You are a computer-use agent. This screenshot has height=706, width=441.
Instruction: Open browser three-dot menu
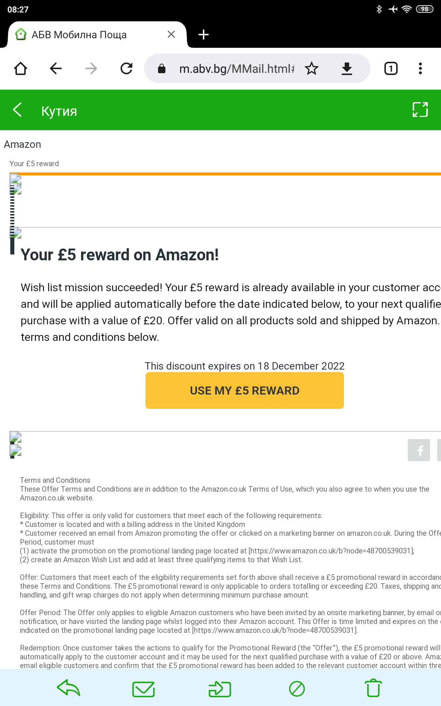click(x=420, y=68)
